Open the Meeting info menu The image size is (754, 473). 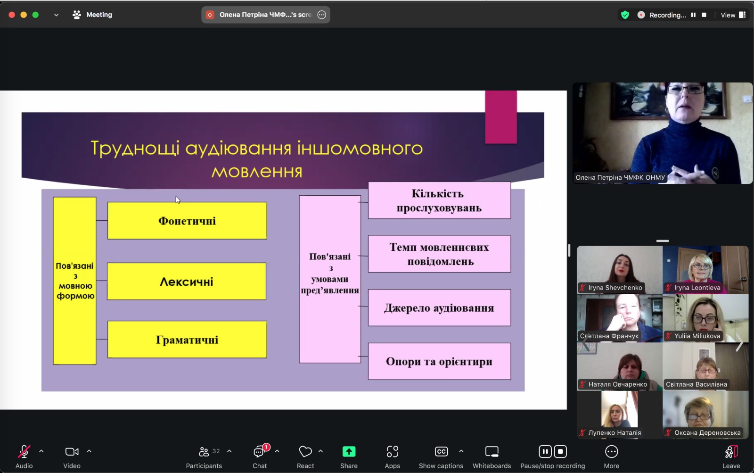93,15
